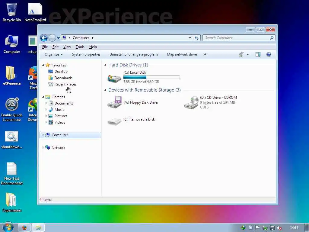Expand the Network node
The image size is (309, 232).
43,147
